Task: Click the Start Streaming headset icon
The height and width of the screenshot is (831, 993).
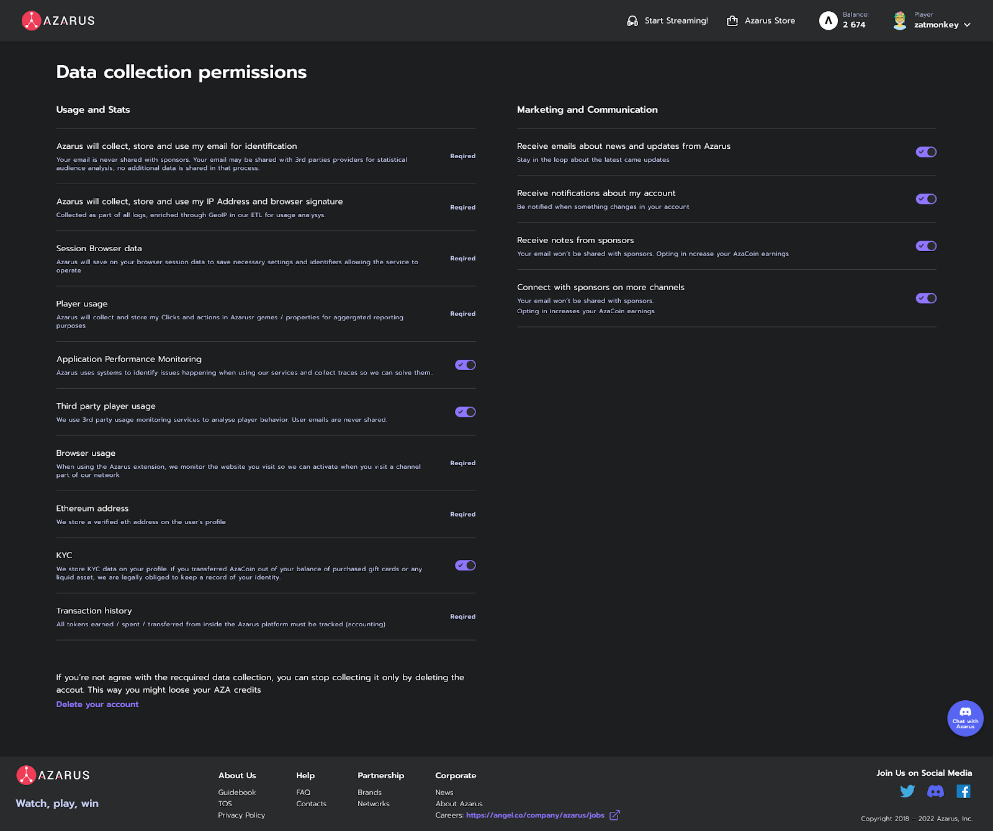Action: pos(632,21)
